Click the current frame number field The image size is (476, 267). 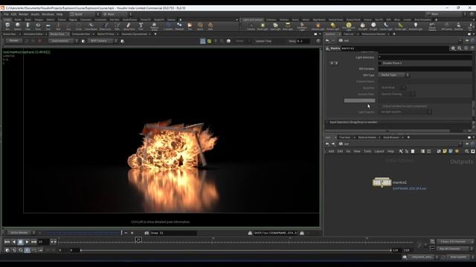point(43,242)
